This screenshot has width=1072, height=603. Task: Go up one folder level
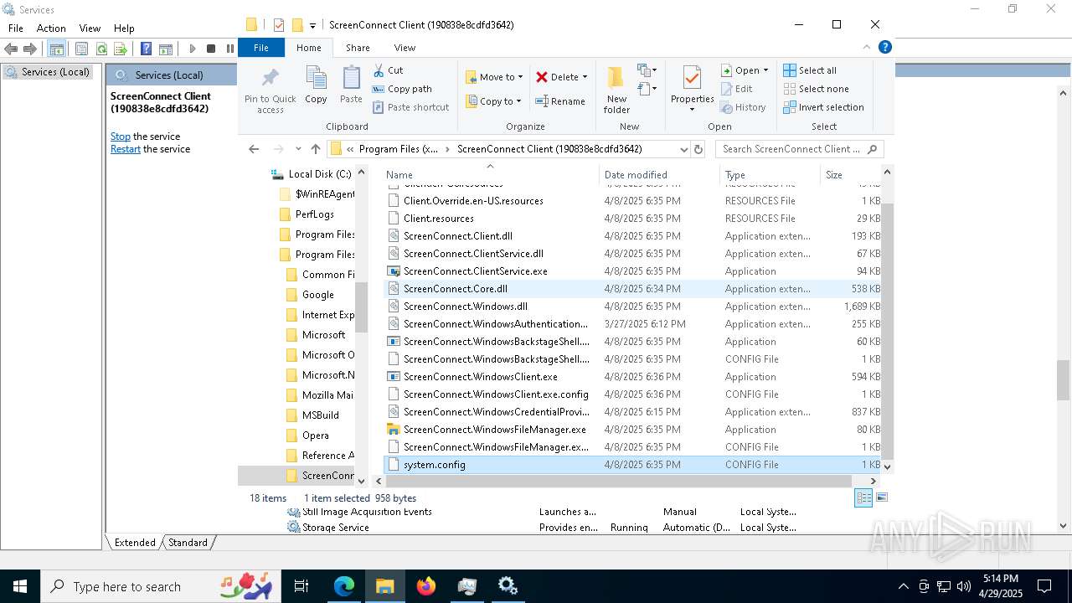[x=315, y=149]
